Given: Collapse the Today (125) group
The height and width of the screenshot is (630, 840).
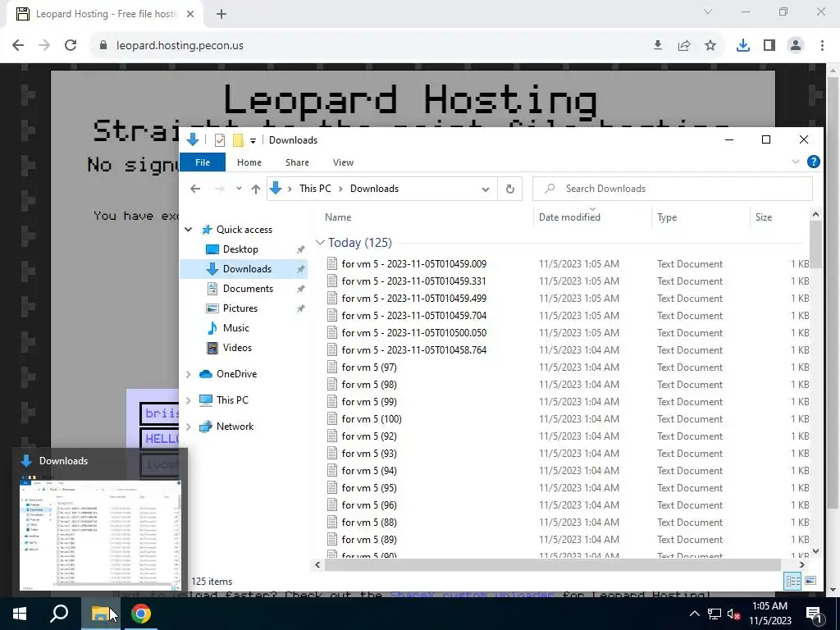Looking at the screenshot, I should (320, 243).
